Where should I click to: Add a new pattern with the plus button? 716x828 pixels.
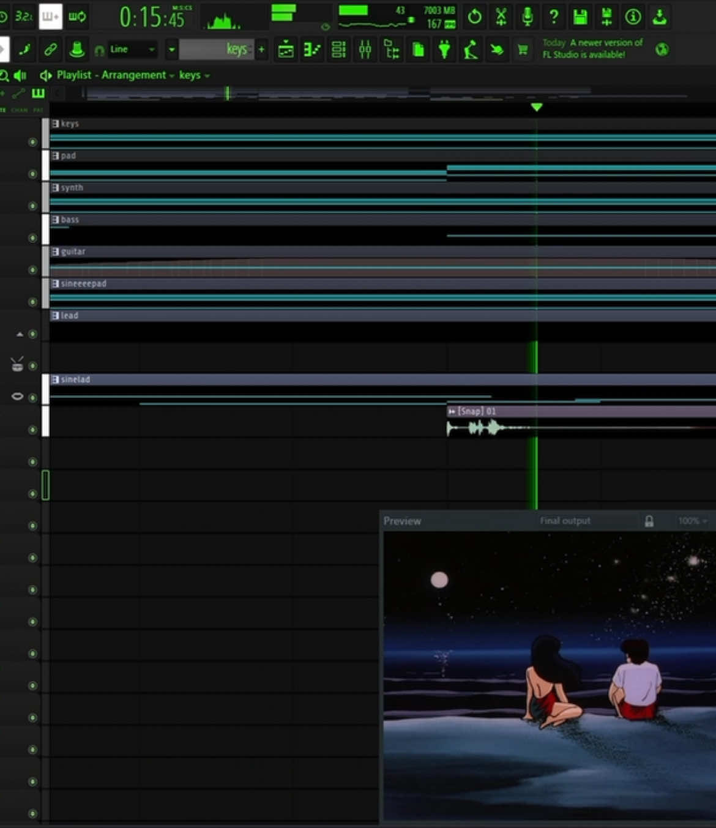coord(261,50)
